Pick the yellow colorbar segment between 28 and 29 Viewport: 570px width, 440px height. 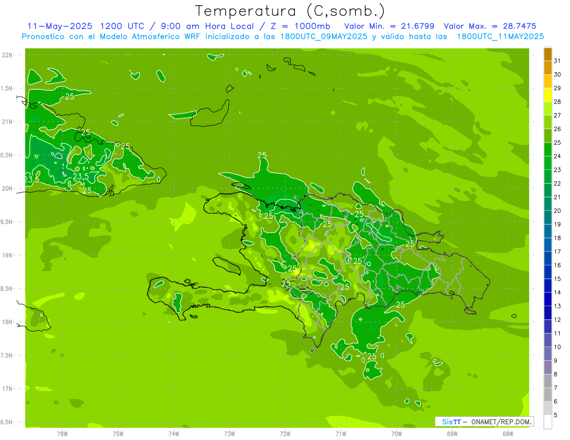(x=548, y=95)
